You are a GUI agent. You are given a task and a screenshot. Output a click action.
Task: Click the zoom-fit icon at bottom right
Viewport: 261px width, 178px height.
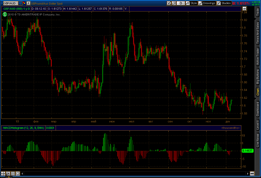tap(252, 173)
